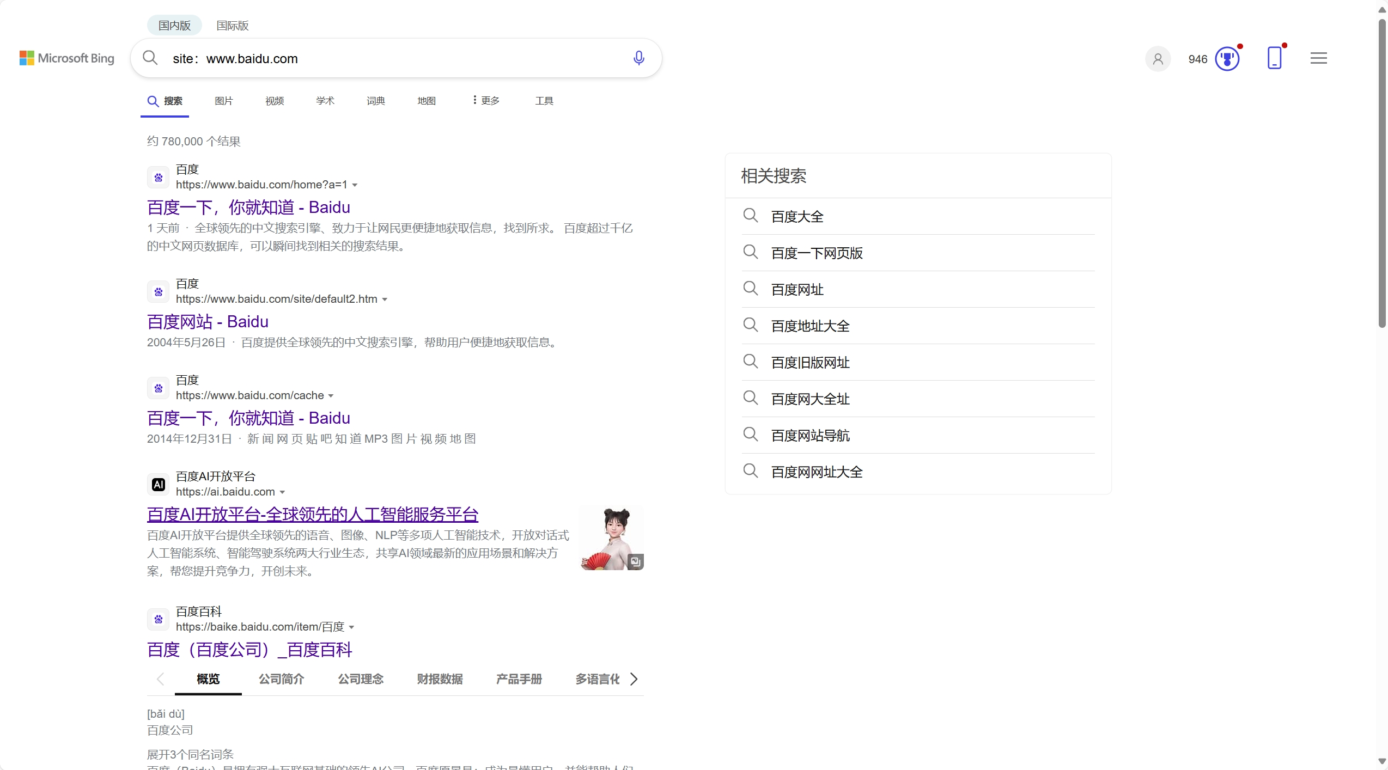Click the AI favicon for 百度AI开放平台

pos(159,485)
